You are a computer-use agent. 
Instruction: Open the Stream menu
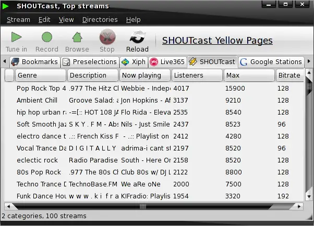point(18,20)
